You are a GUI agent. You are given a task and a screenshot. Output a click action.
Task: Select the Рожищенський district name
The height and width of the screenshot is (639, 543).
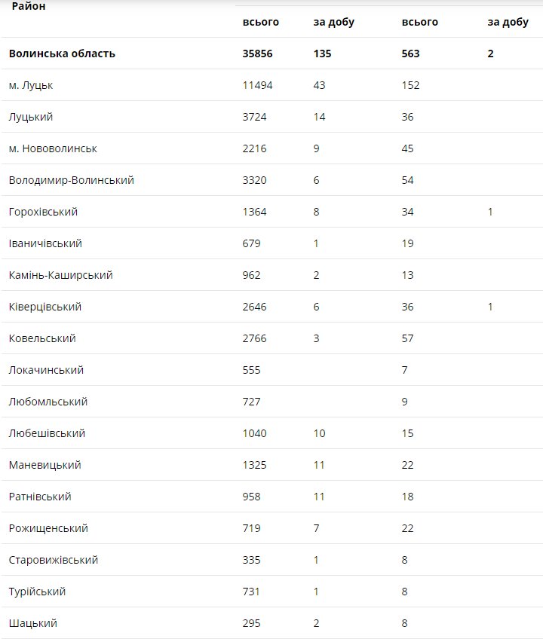(x=48, y=528)
